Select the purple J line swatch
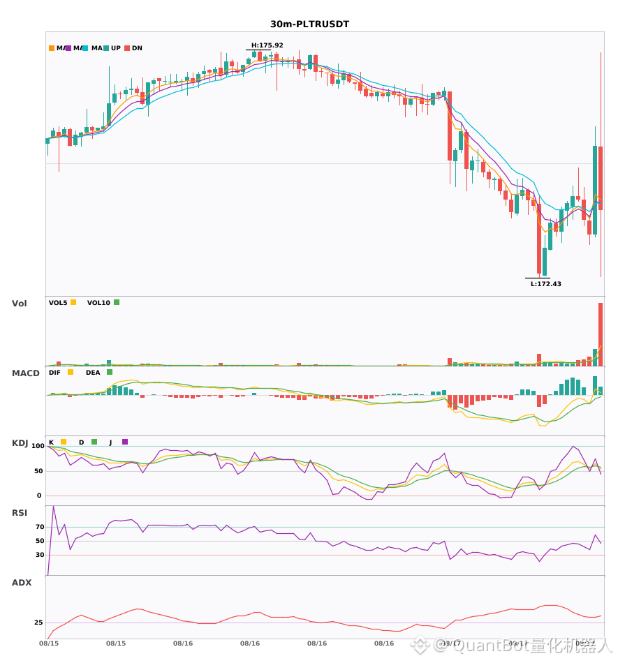 [125, 442]
